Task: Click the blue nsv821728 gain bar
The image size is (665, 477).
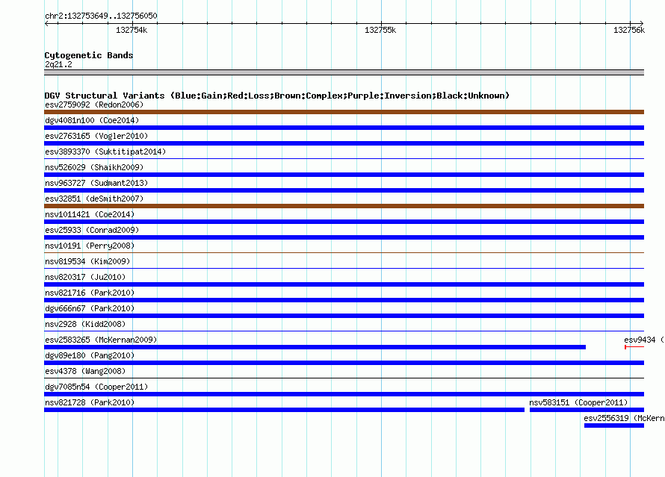Action: click(x=284, y=410)
